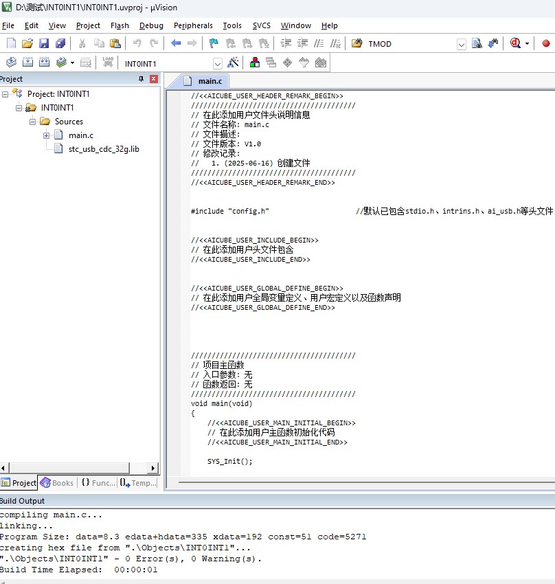Switch to the Books panel tab
Screen dimensions: 555x584
[x=57, y=483]
